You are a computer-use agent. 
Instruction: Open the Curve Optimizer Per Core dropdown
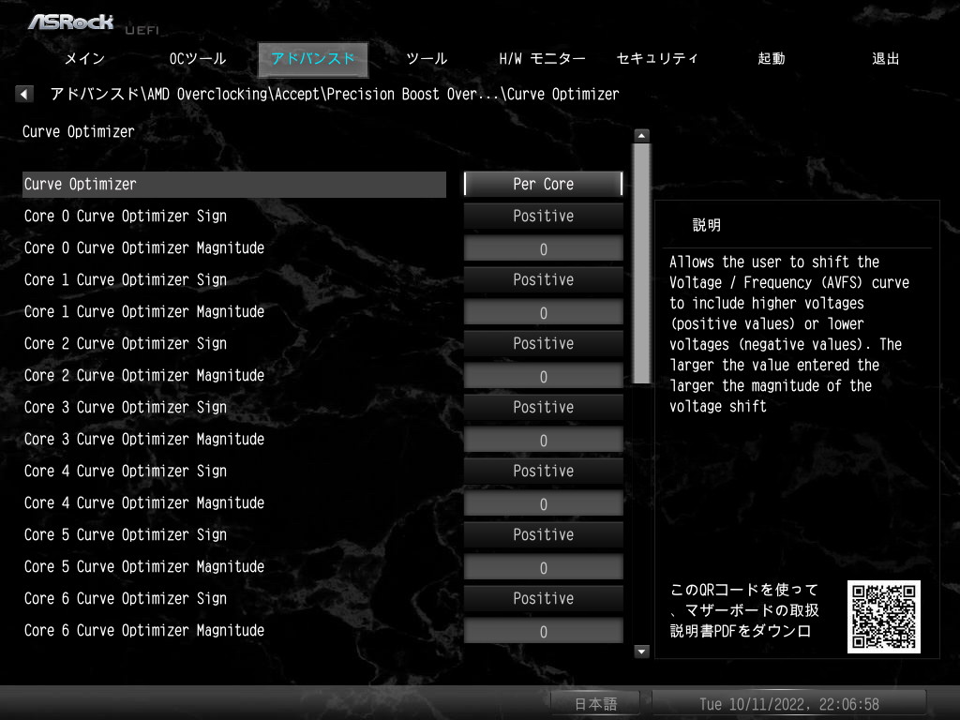543,184
